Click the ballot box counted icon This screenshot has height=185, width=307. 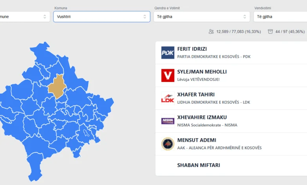[x=270, y=31]
